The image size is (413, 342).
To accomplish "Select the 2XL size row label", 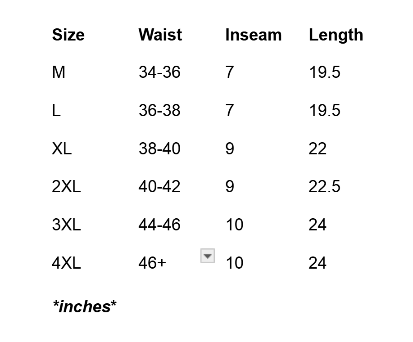I will pos(66,186).
